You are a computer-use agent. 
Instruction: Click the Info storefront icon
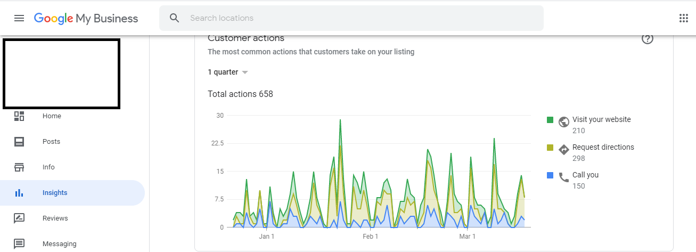click(19, 167)
